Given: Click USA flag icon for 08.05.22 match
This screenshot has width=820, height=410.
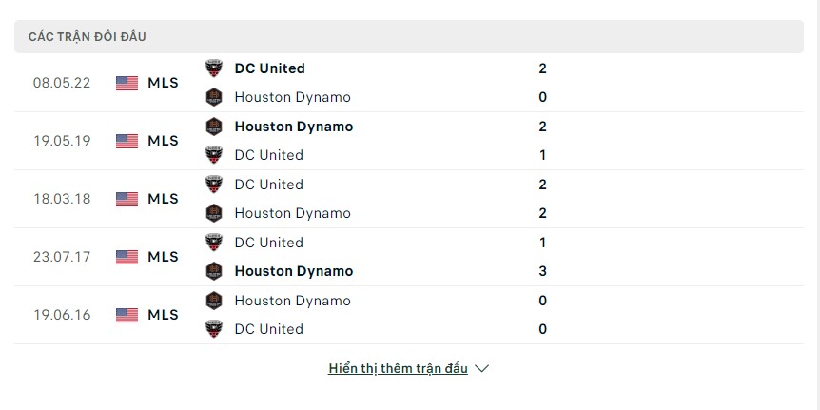Looking at the screenshot, I should coord(127,83).
